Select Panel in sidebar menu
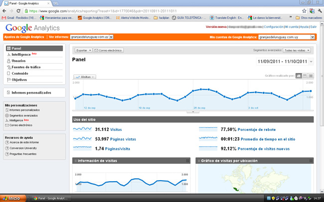Screen dimensions: 324x202 point(34,48)
